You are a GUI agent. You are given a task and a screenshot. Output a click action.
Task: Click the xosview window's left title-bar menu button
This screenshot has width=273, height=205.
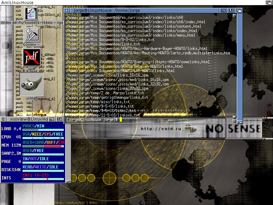3,119
